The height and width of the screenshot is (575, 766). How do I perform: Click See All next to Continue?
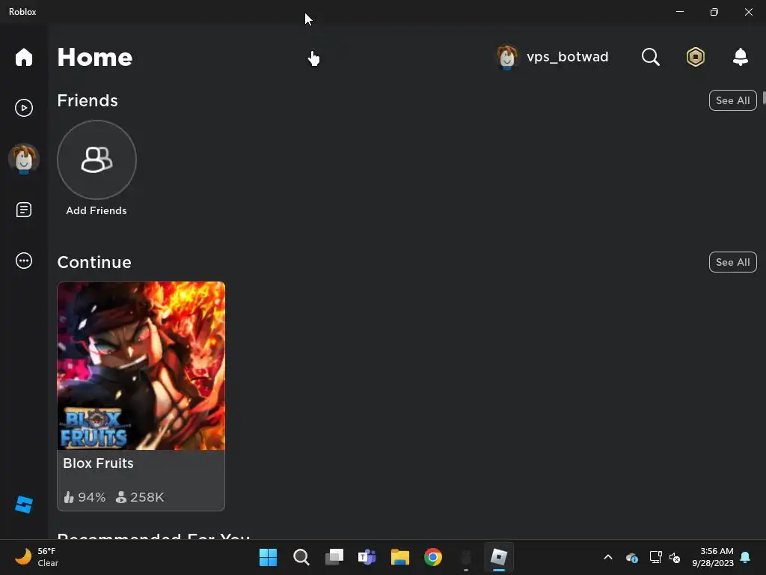732,262
